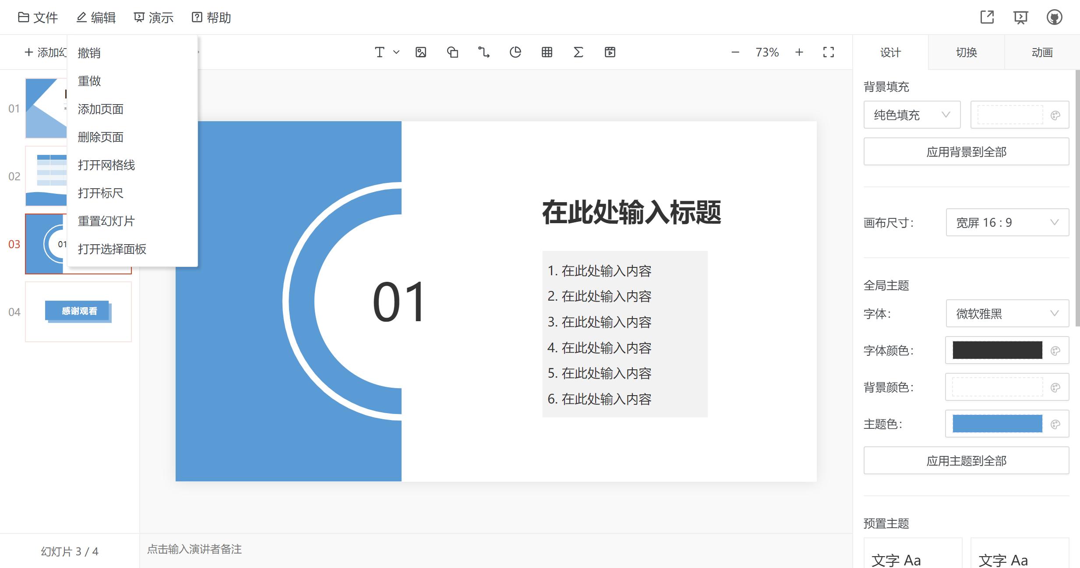Insert media using the video toolbar icon
This screenshot has width=1080, height=568.
(x=610, y=52)
